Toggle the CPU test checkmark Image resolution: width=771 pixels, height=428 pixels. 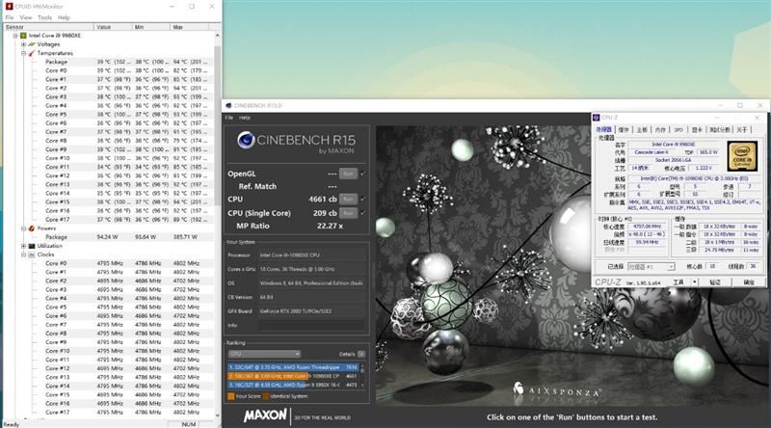pyautogui.click(x=363, y=199)
